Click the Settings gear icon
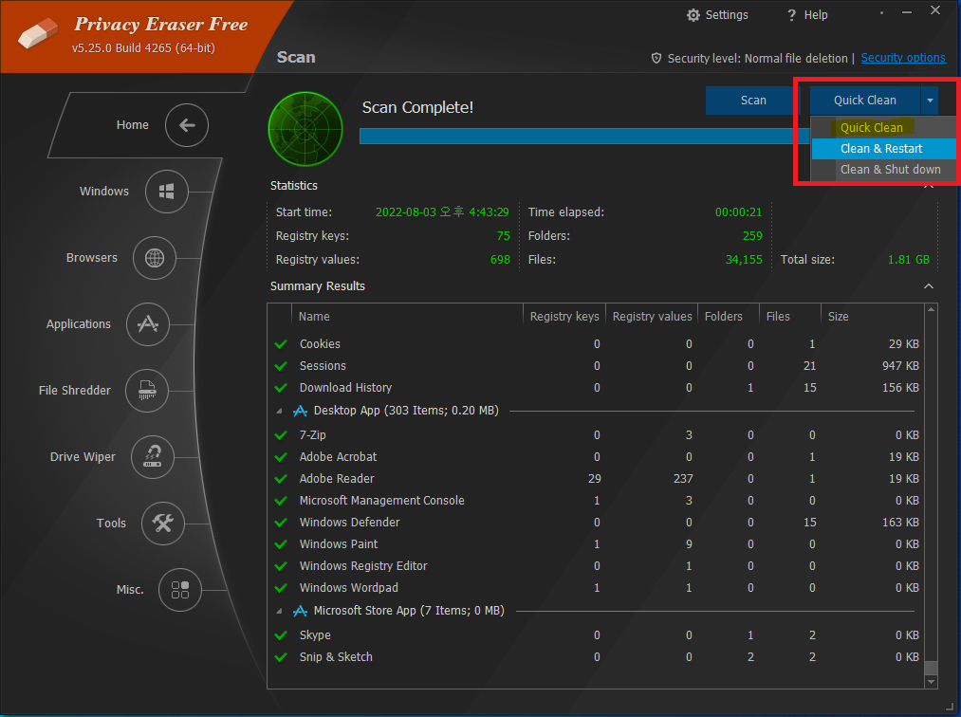Screen dimensions: 961x717 (693, 15)
